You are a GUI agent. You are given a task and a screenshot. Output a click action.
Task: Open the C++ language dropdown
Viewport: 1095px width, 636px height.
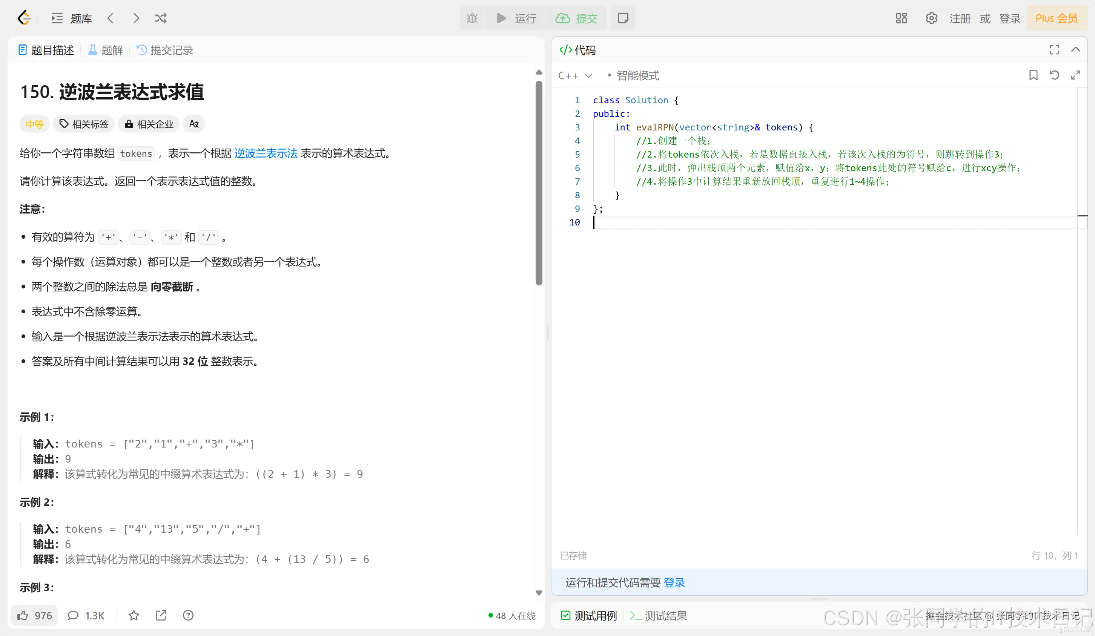(575, 76)
